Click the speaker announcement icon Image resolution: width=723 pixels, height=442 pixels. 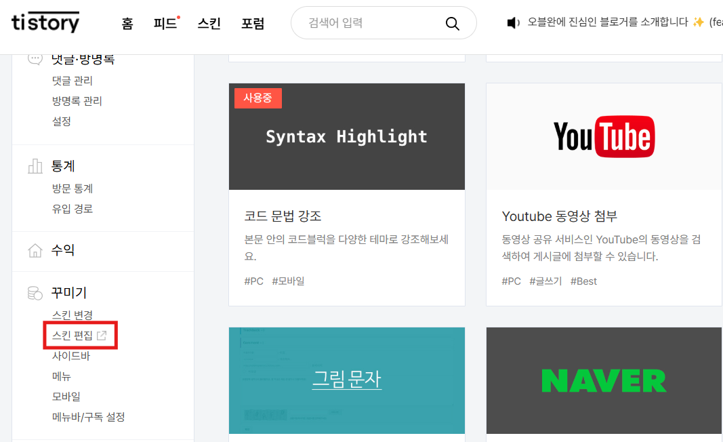coord(513,22)
